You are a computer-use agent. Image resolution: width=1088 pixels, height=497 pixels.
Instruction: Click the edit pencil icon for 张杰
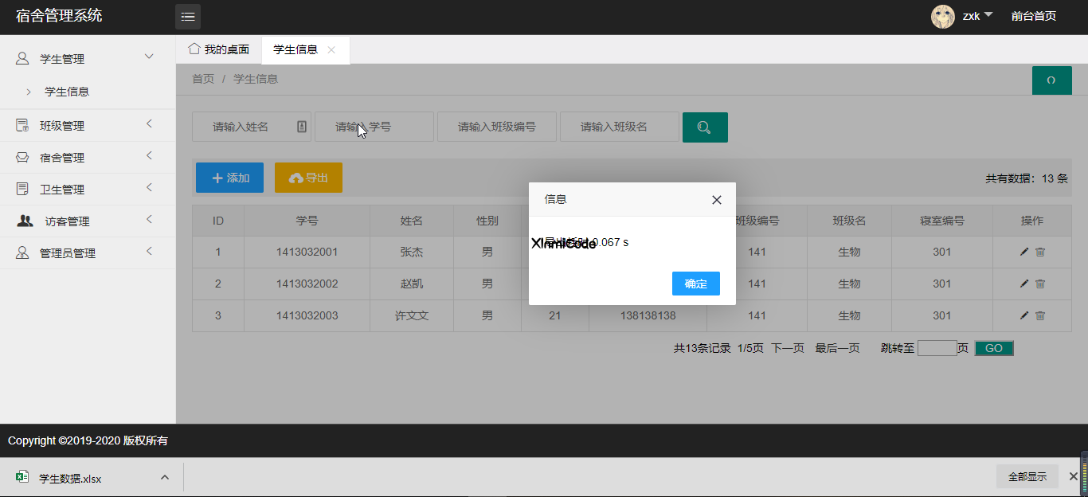pyautogui.click(x=1023, y=252)
